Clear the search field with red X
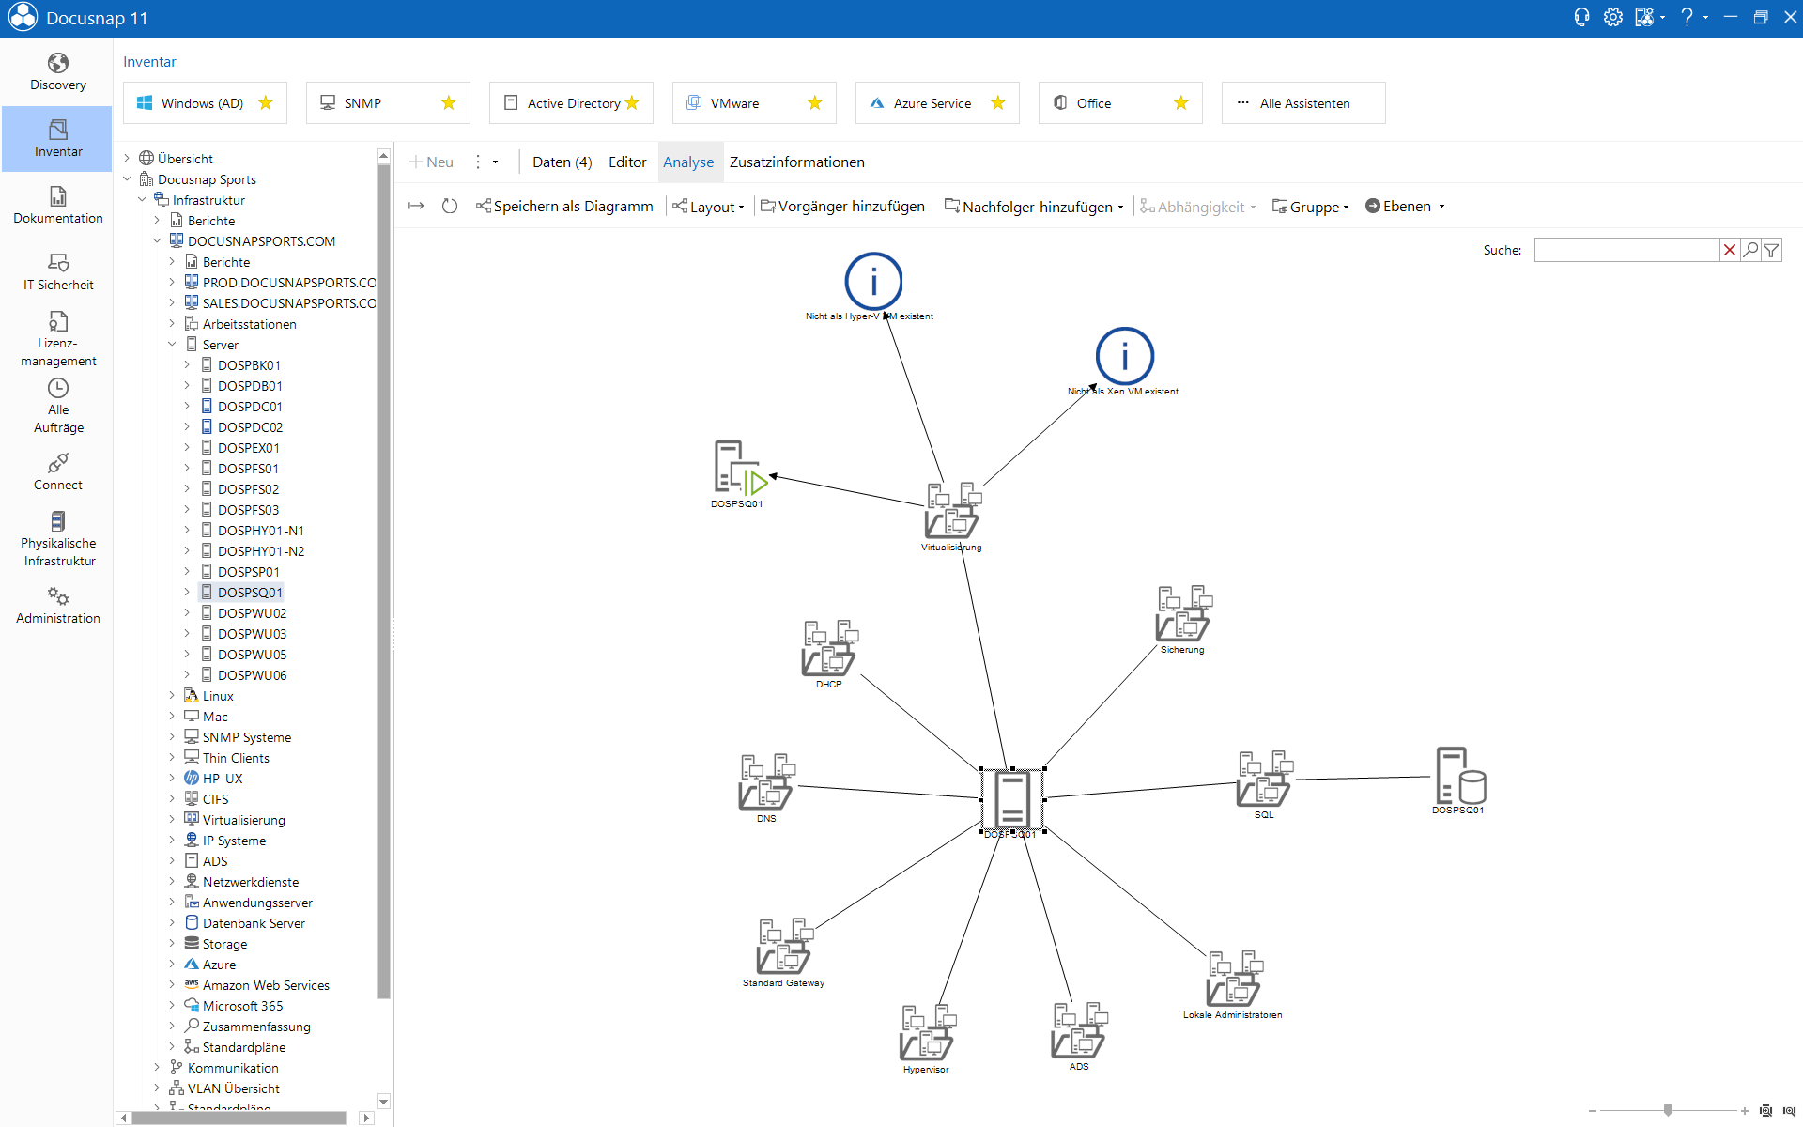The image size is (1803, 1127). coord(1729,250)
